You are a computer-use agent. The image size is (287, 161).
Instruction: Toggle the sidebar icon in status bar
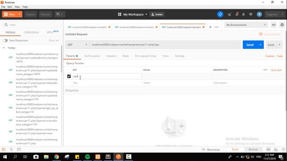[x=4, y=149]
